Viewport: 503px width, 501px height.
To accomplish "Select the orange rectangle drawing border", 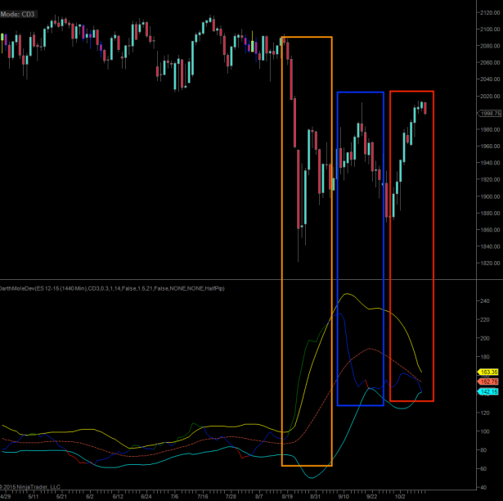I will (x=281, y=246).
